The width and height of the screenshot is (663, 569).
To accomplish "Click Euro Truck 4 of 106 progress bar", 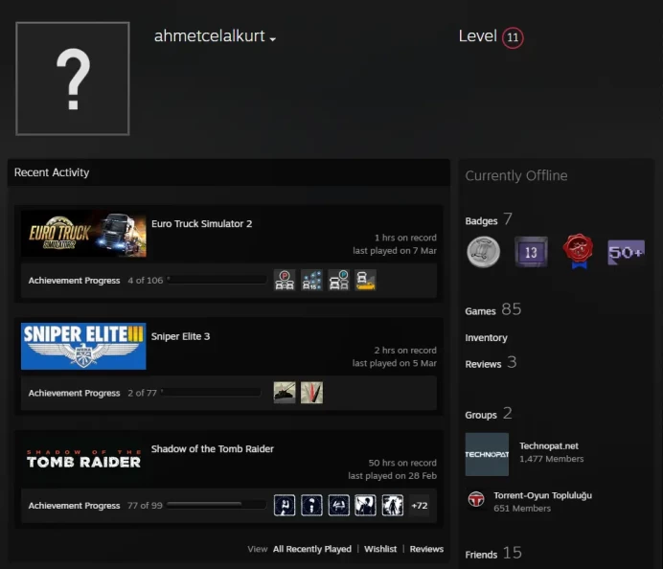I will pyautogui.click(x=217, y=280).
